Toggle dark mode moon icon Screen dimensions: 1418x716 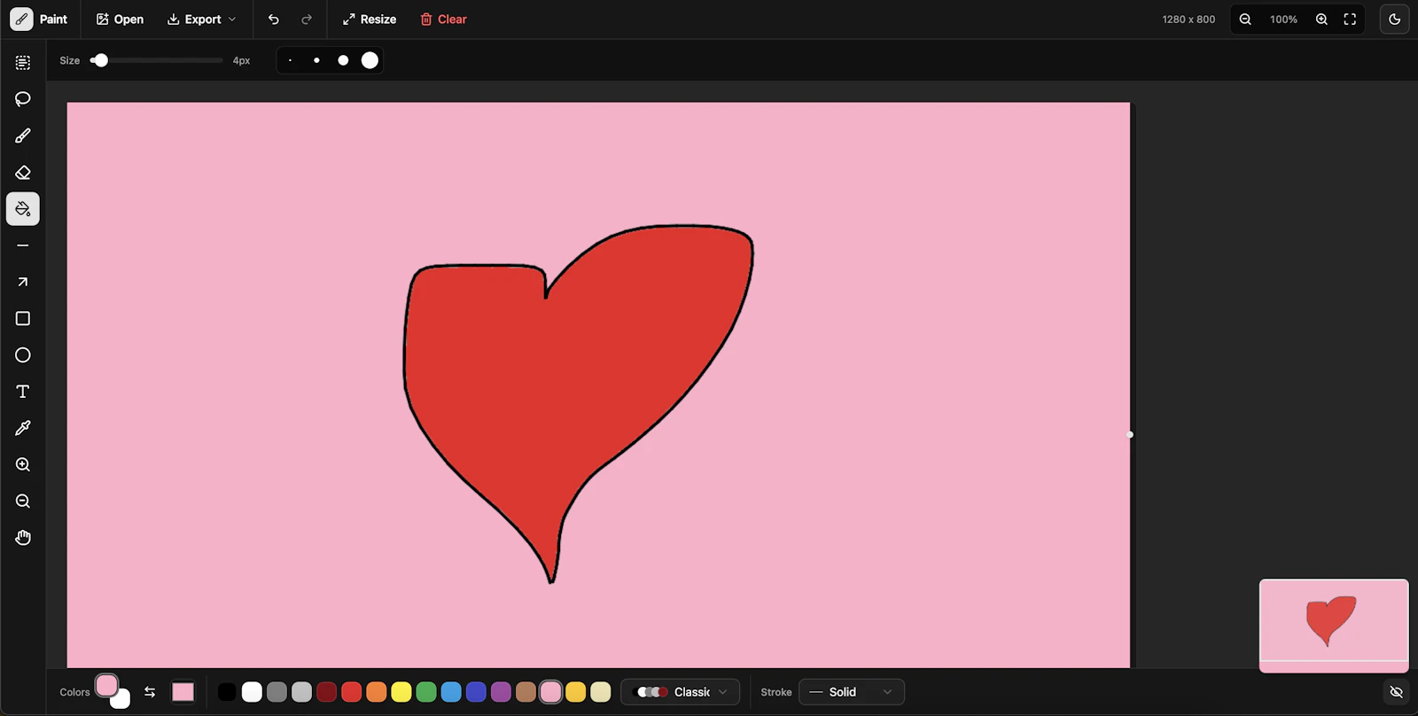click(x=1395, y=19)
